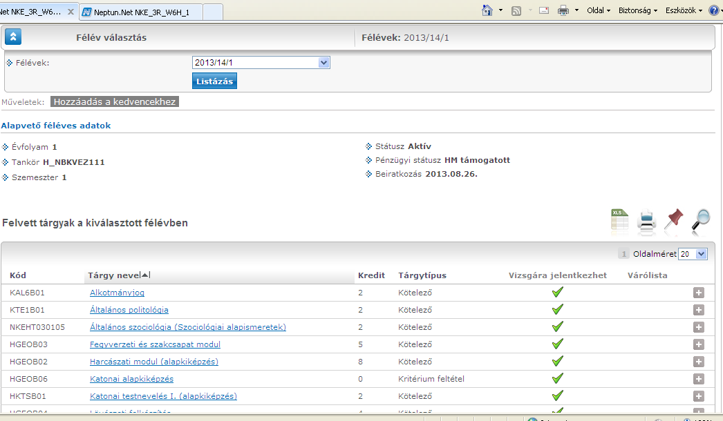Screen dimensions: 723x421
Task: Open plus menu for Fegyverzeti és szakcsapat modul
Action: tap(699, 344)
